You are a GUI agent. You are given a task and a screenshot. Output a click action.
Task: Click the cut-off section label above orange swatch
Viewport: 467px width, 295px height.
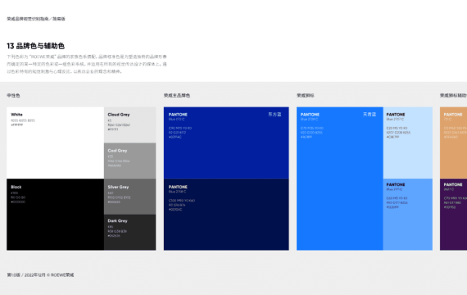pos(453,95)
